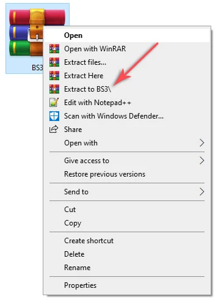Click the Share arrow icon

click(x=54, y=130)
